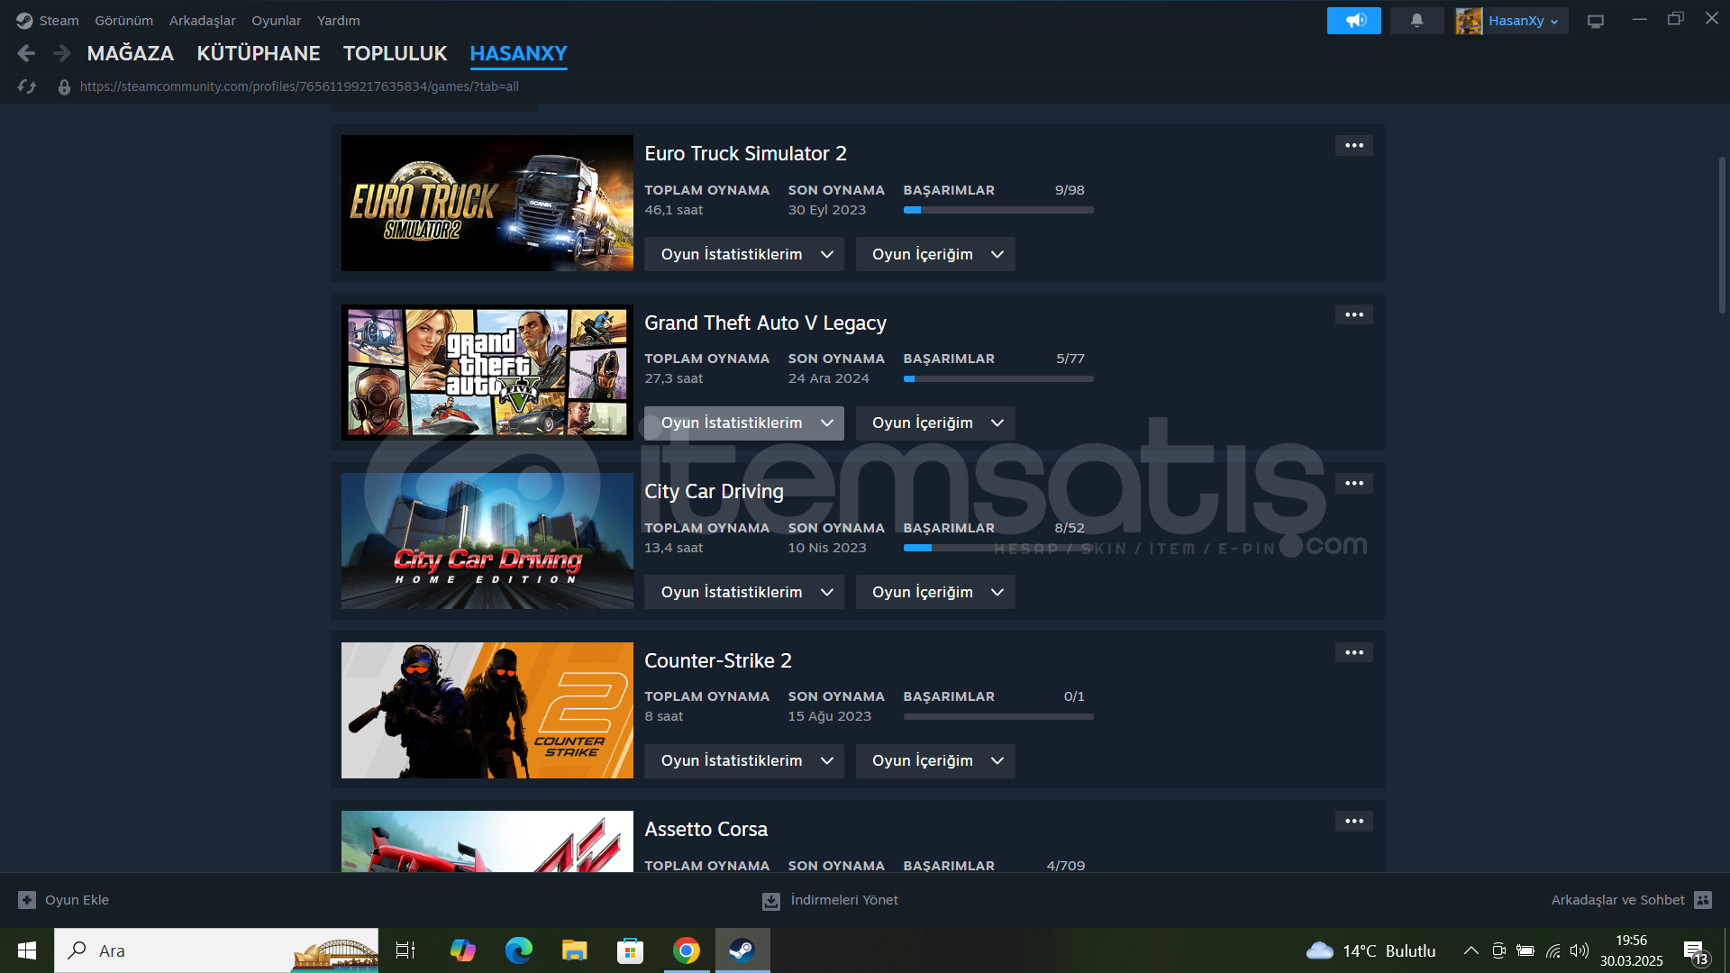The height and width of the screenshot is (973, 1730).
Task: Expand Oyun İçeriğim for City Car Driving
Action: point(935,593)
